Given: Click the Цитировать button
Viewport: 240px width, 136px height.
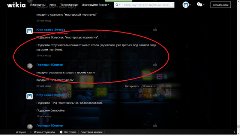Looking at the screenshot, I should click(132, 86).
